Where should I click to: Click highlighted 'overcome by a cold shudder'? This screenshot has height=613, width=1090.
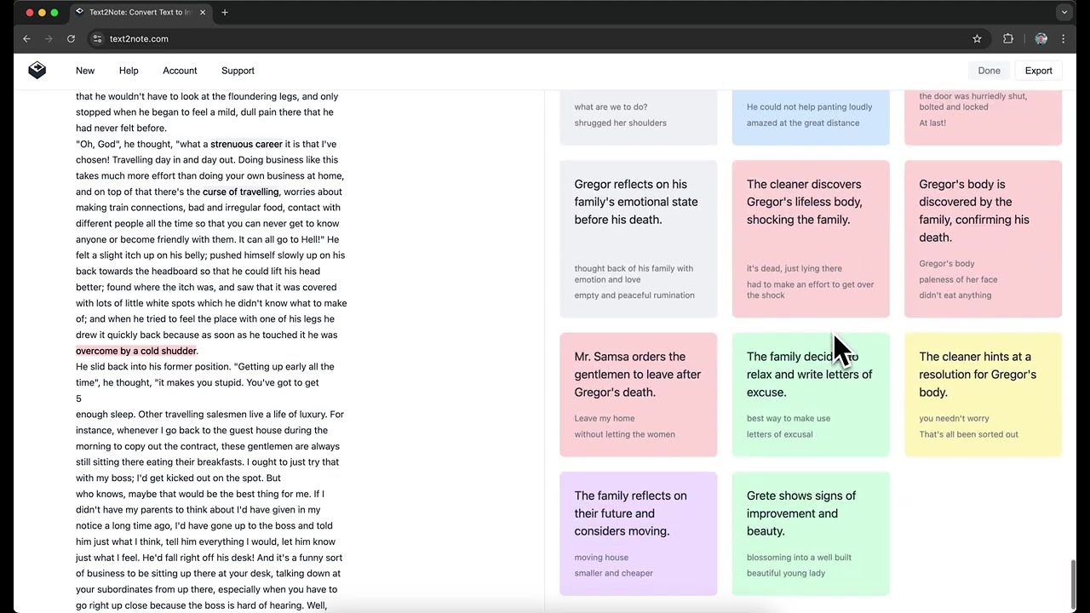[x=136, y=351]
